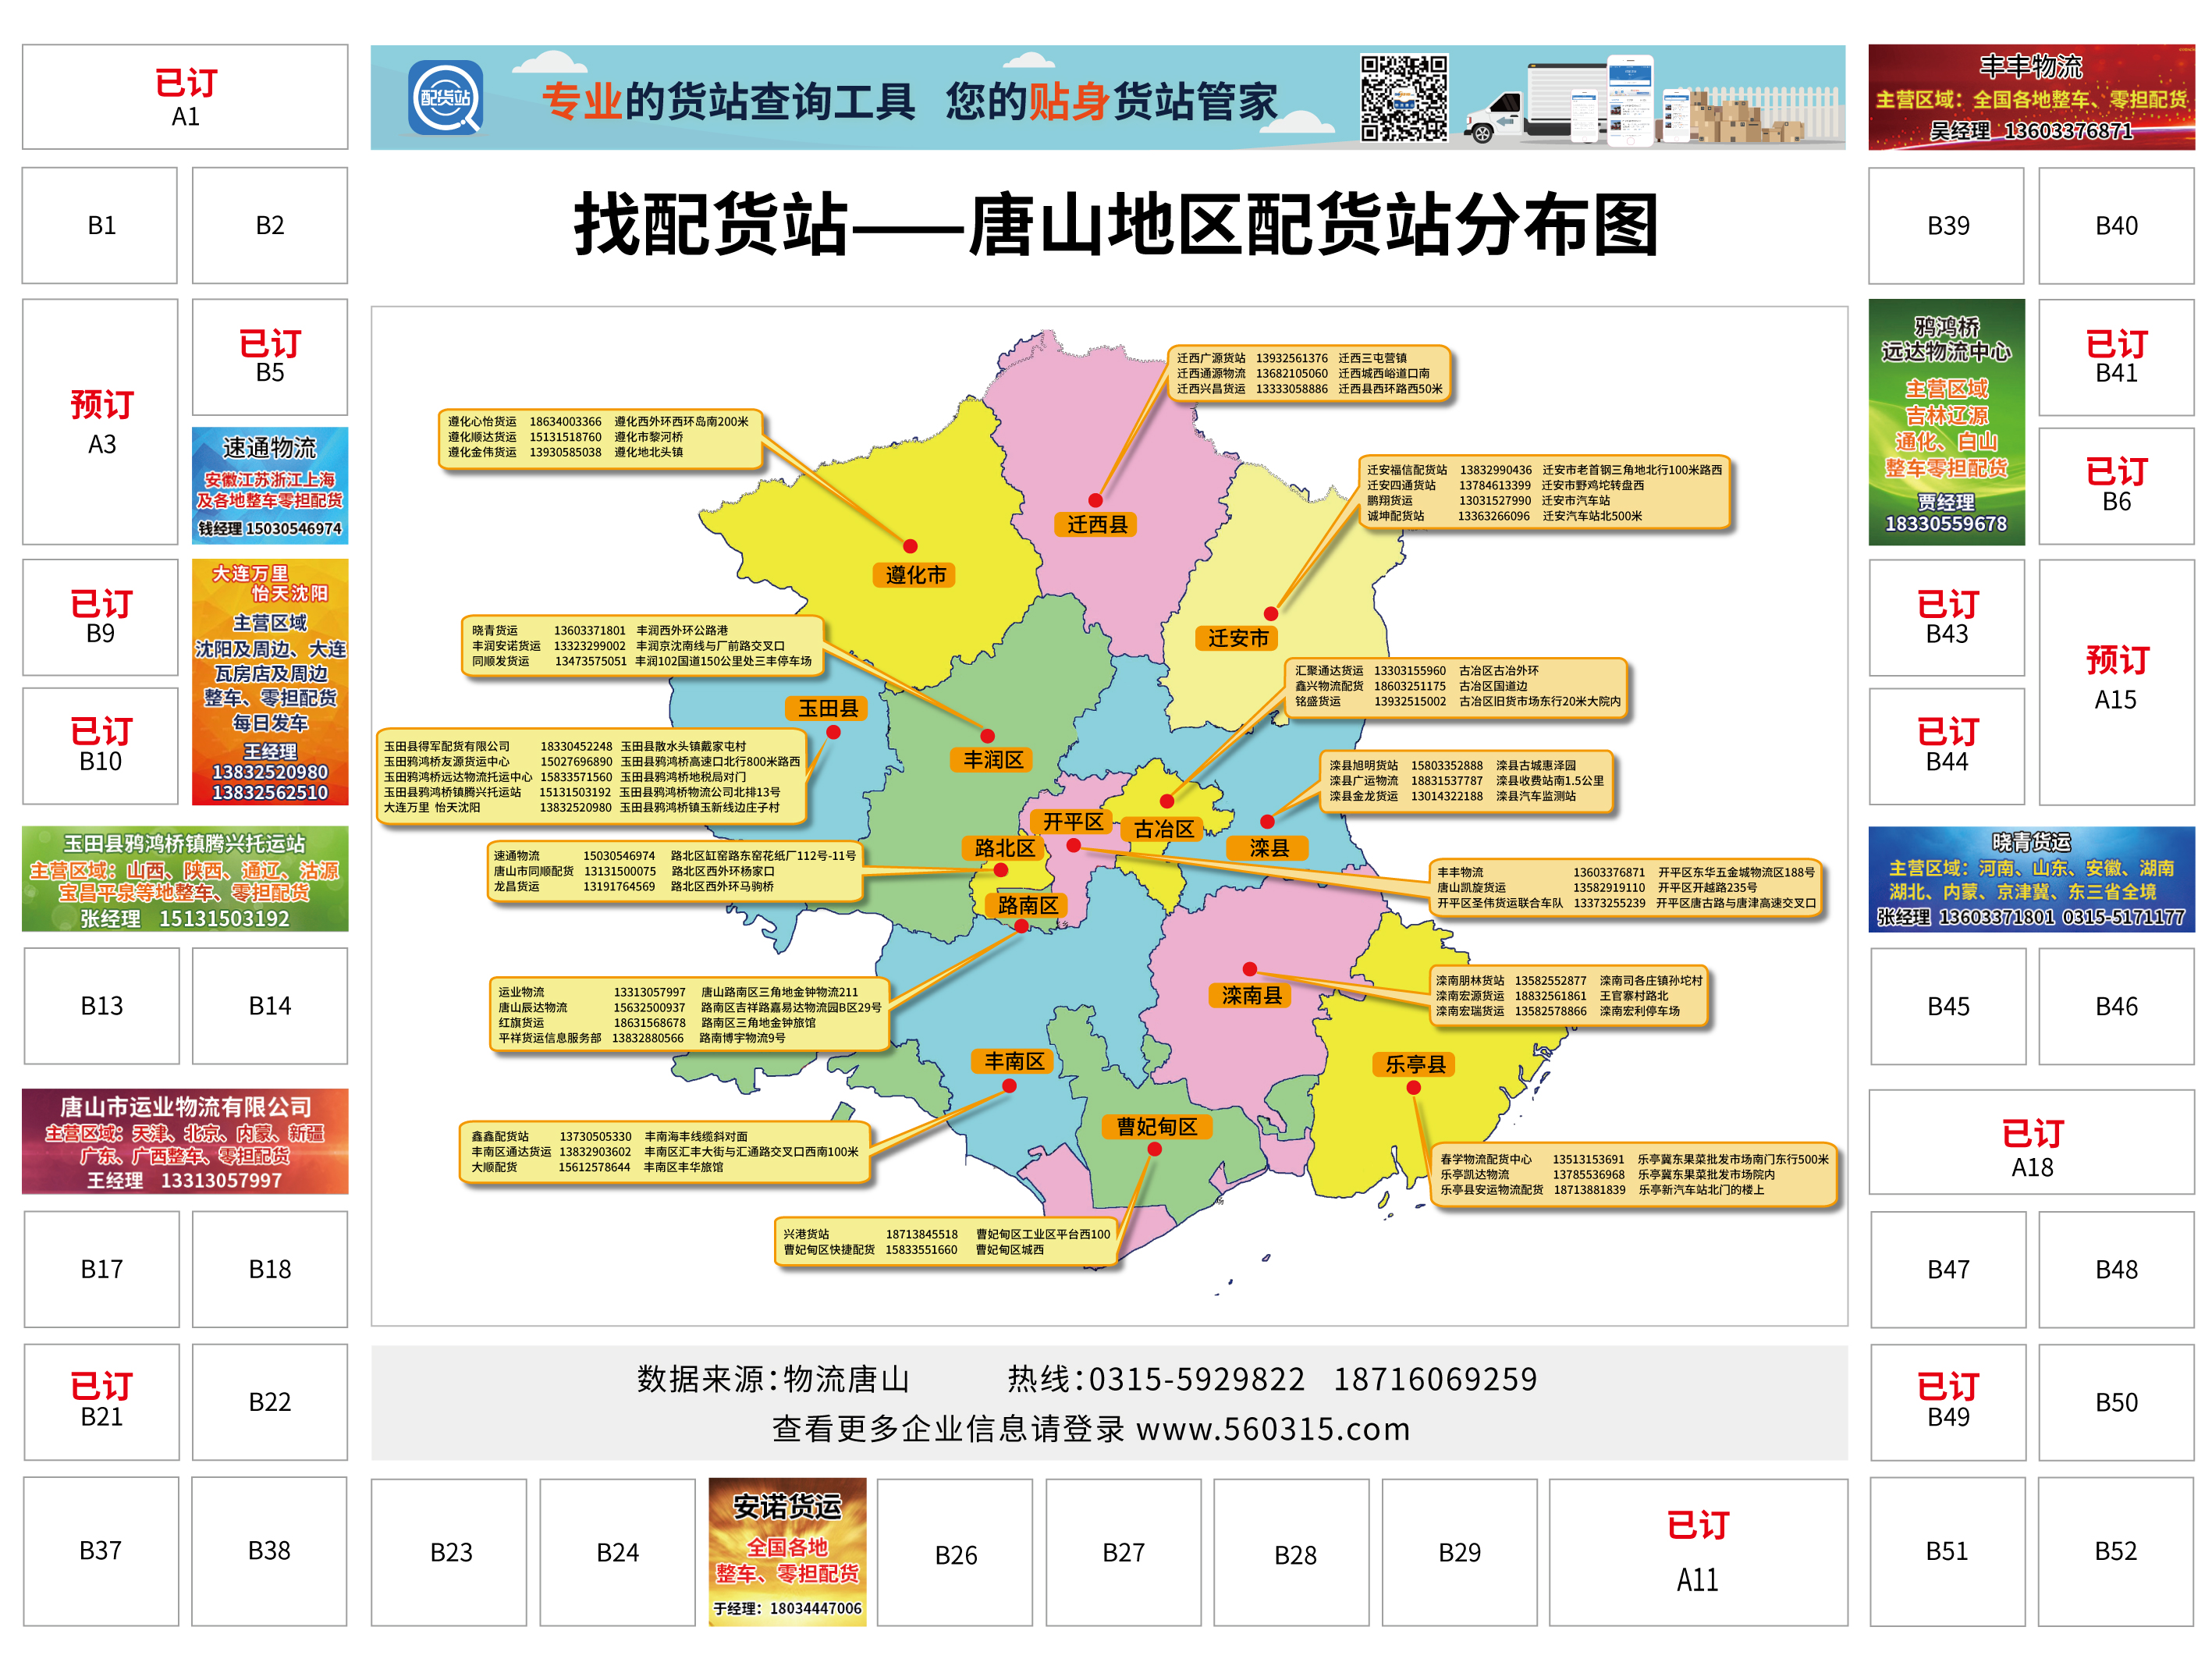The width and height of the screenshot is (2212, 1659).
Task: Open the 安诺货运 advertisement
Action: point(787,1552)
